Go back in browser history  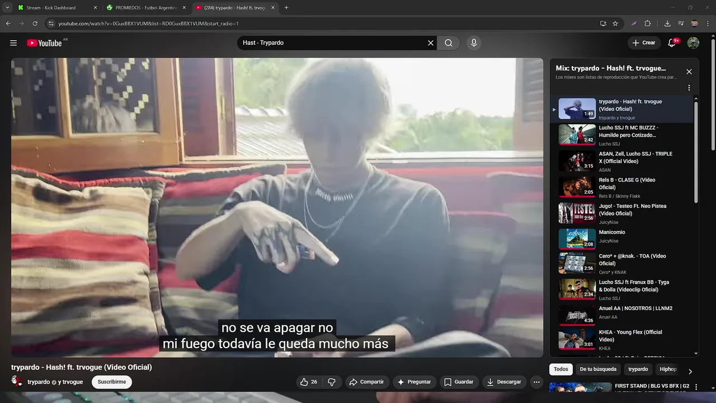tap(8, 24)
